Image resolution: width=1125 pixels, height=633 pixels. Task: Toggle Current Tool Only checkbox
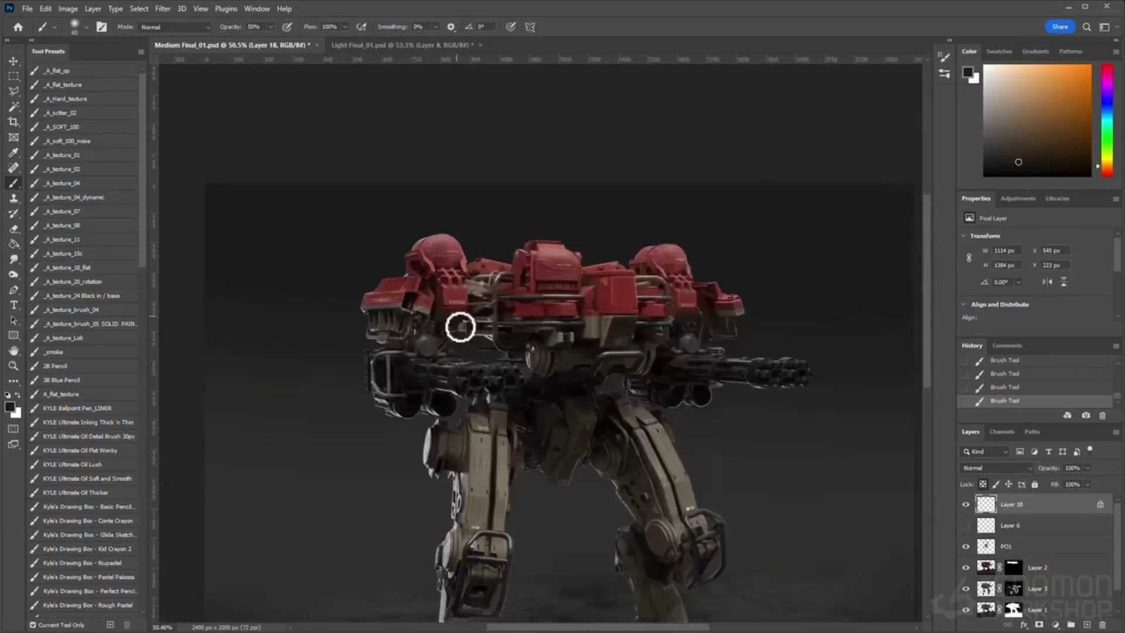[x=33, y=625]
